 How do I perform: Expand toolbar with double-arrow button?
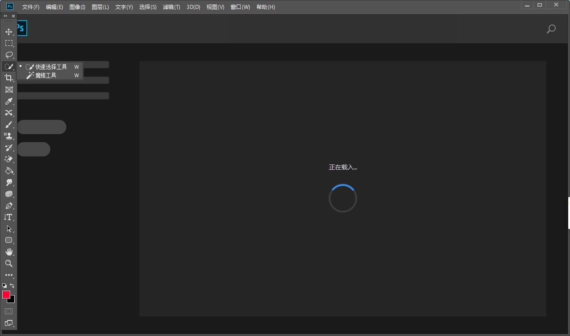5,16
